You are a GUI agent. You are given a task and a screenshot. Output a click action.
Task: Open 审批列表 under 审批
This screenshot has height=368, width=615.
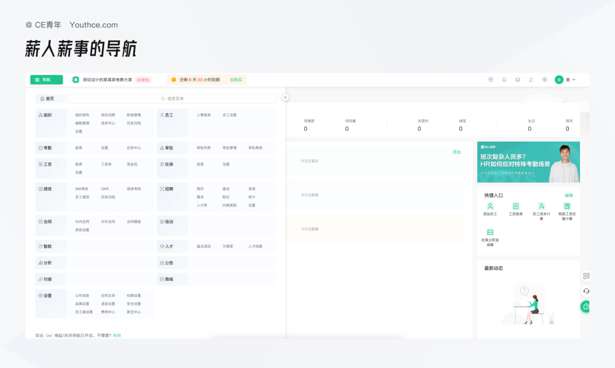click(203, 148)
